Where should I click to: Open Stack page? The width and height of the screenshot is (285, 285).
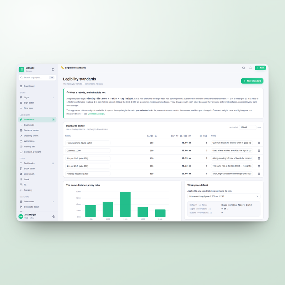pos(37,180)
